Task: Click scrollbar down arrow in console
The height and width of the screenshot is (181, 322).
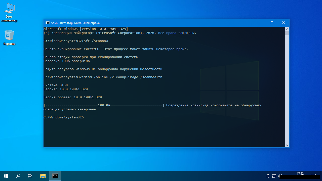Action: click(287, 145)
